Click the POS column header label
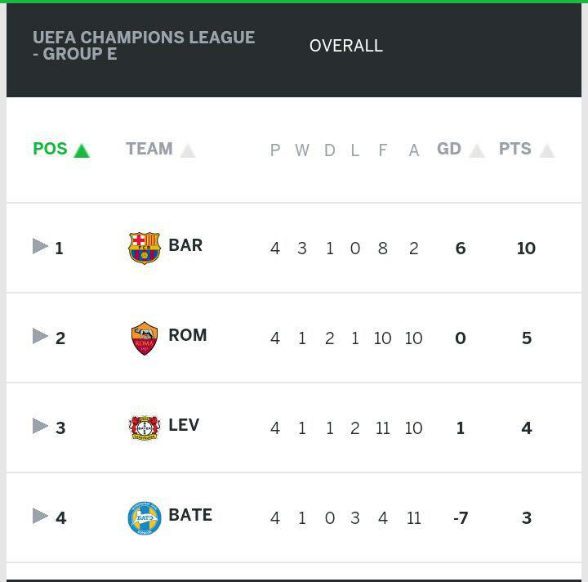Screen dimensions: 588x582 tap(51, 149)
